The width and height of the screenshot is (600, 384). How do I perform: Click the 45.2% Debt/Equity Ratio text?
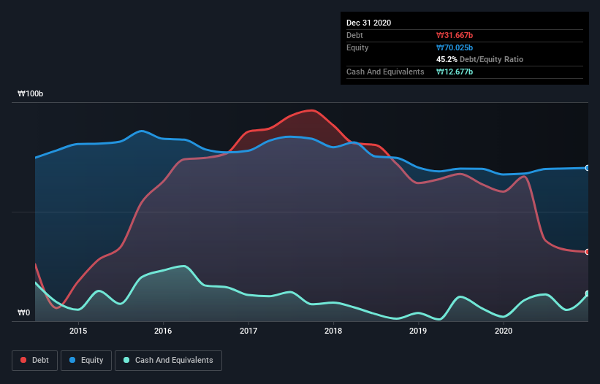pyautogui.click(x=480, y=59)
